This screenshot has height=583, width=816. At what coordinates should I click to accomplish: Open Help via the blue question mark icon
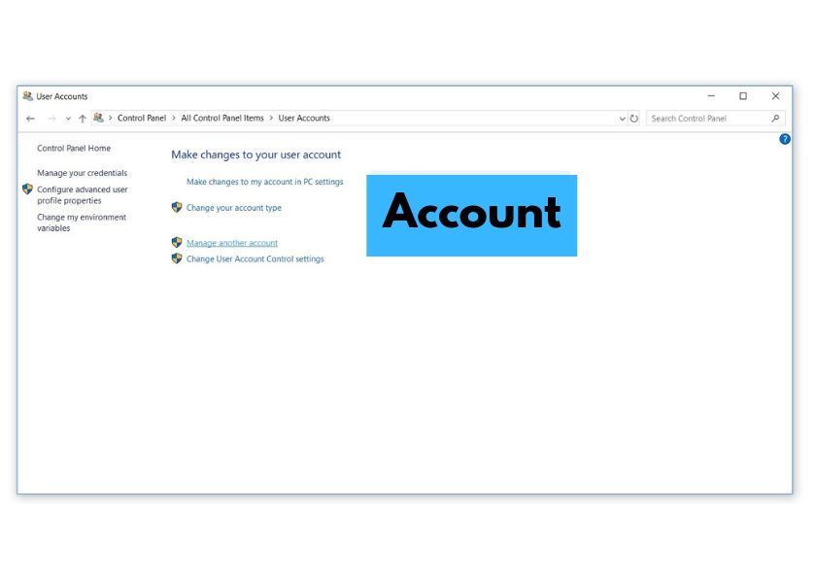click(x=785, y=139)
